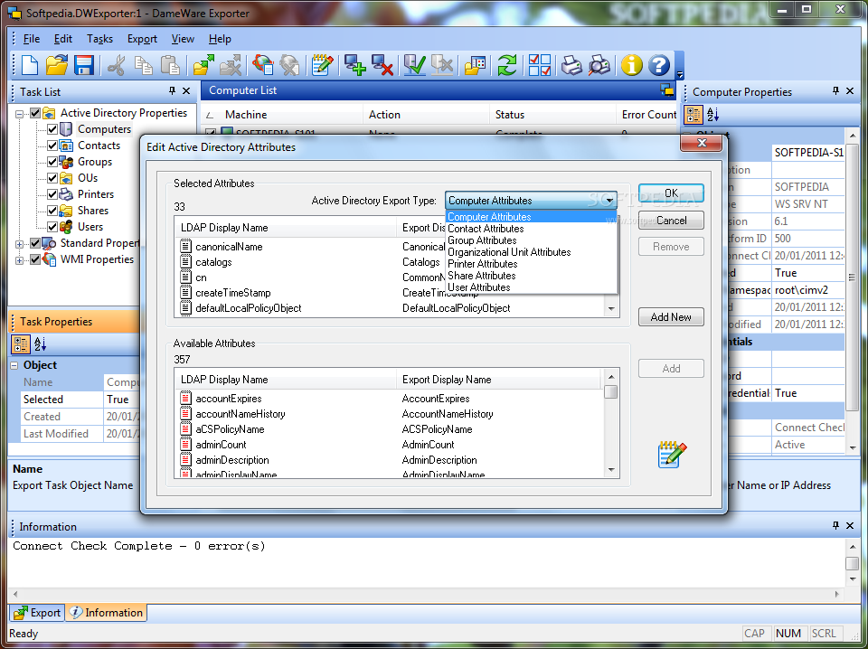Click the Print toolbar icon

coord(571,65)
